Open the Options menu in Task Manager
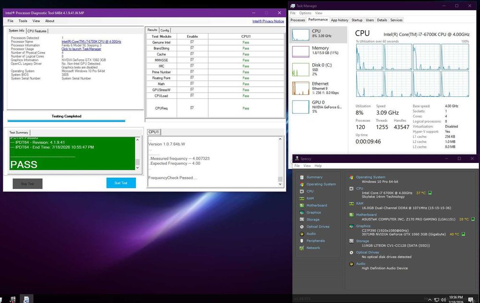The width and height of the screenshot is (480, 303). pos(305,13)
